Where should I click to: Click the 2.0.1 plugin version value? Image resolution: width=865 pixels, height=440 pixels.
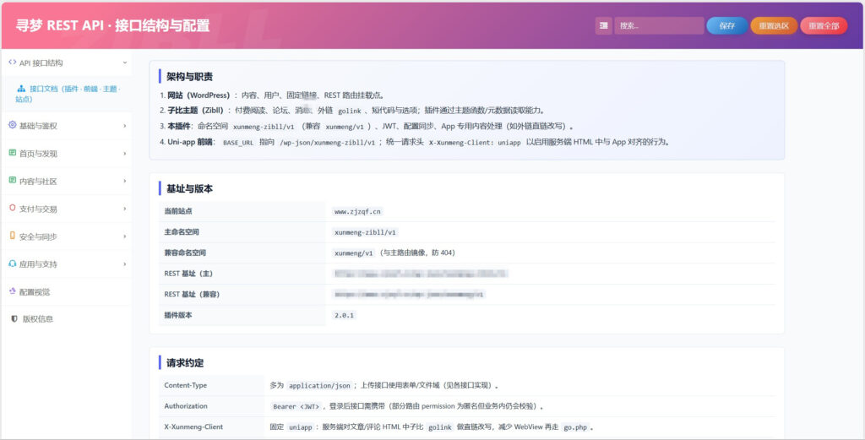click(345, 315)
